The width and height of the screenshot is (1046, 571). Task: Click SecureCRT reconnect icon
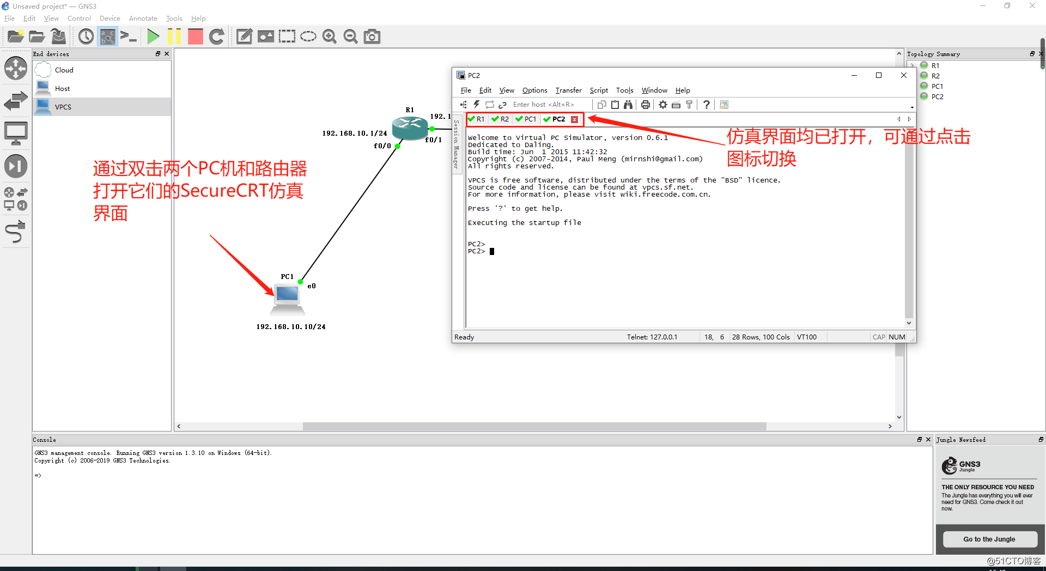pyautogui.click(x=489, y=105)
